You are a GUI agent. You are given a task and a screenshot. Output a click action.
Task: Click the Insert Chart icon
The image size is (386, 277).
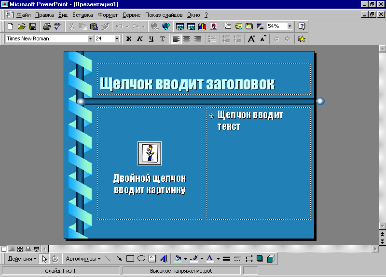coord(202,26)
